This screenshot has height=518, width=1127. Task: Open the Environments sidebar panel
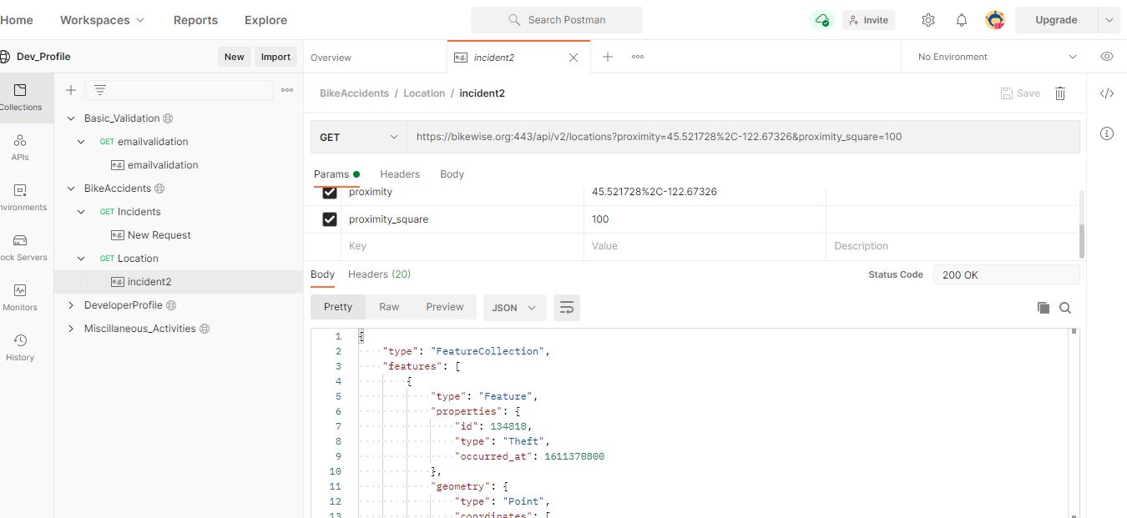pos(21,197)
